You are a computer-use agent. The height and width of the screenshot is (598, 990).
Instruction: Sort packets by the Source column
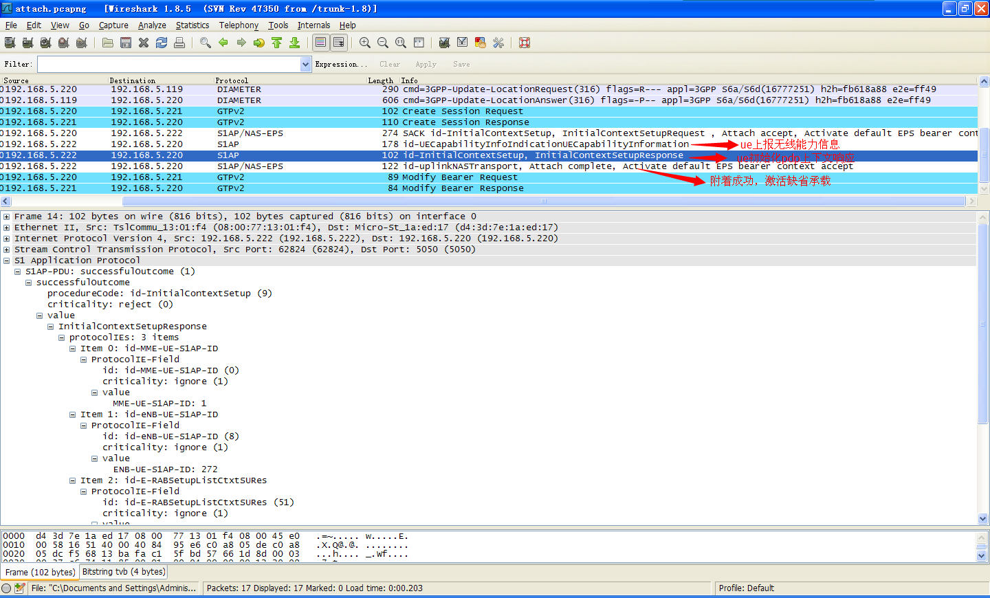click(x=54, y=80)
